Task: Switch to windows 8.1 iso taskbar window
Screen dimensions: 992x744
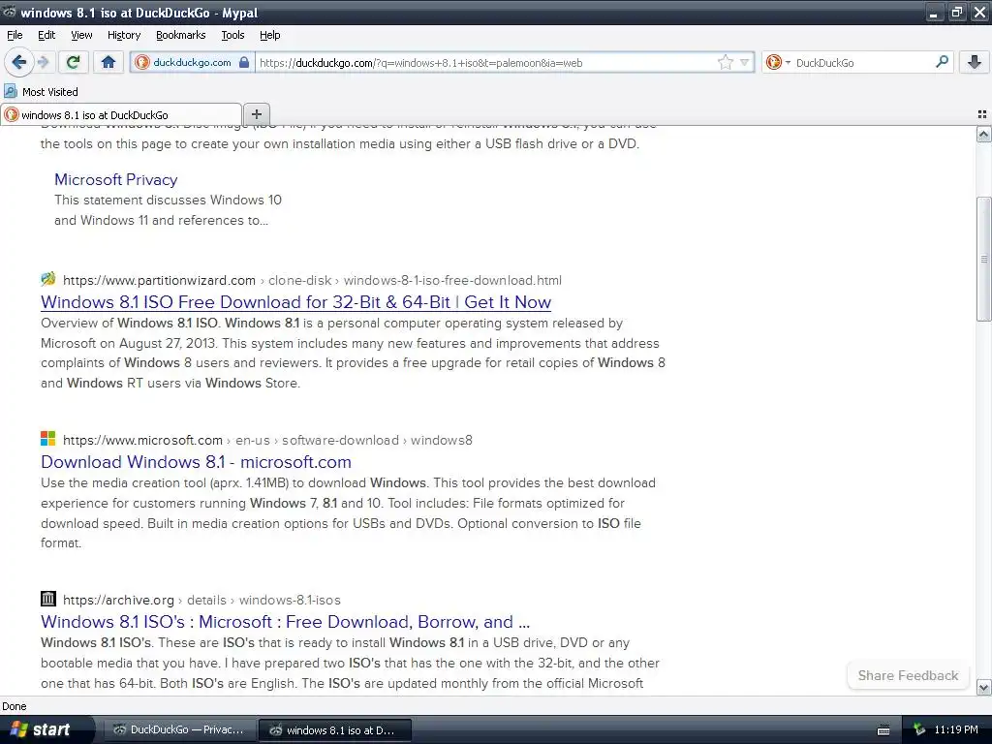Action: (x=334, y=729)
